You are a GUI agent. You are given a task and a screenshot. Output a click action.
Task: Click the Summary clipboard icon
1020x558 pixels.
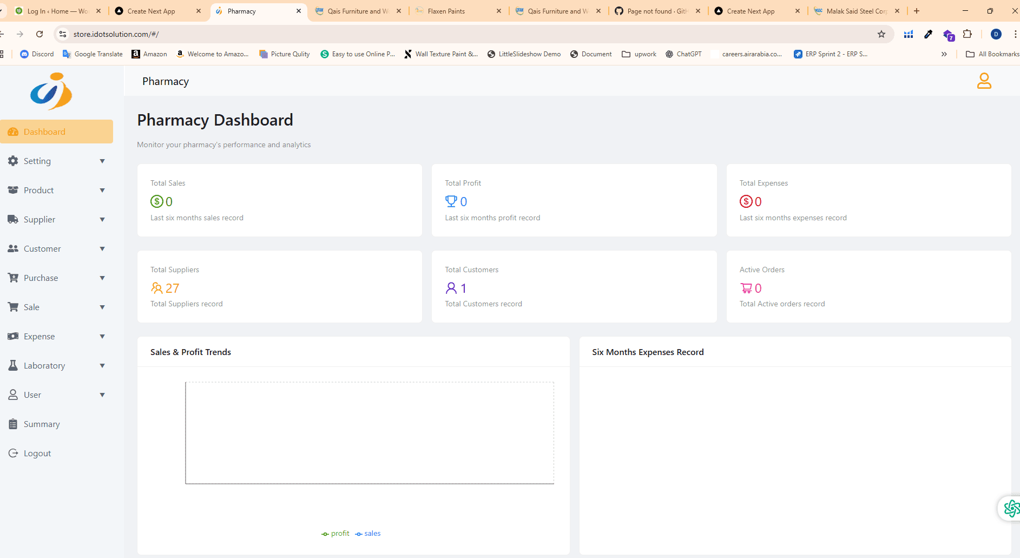pos(13,424)
